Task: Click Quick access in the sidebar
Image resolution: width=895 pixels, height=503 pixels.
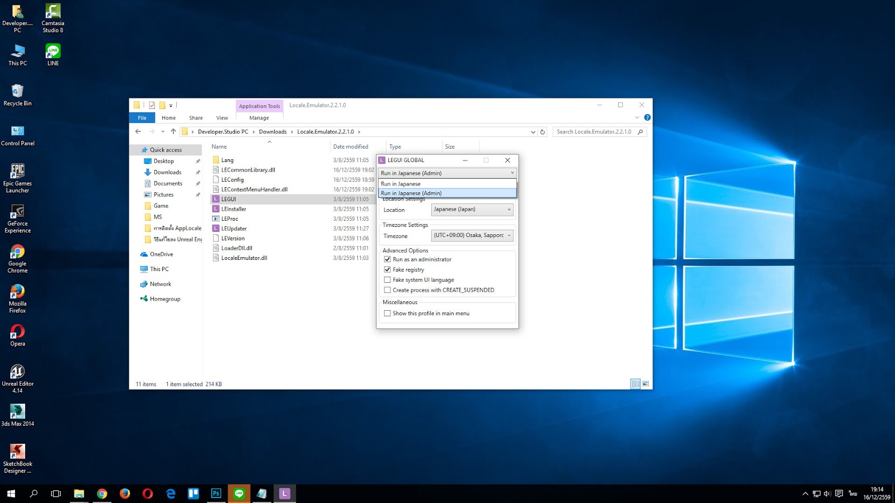Action: 166,149
